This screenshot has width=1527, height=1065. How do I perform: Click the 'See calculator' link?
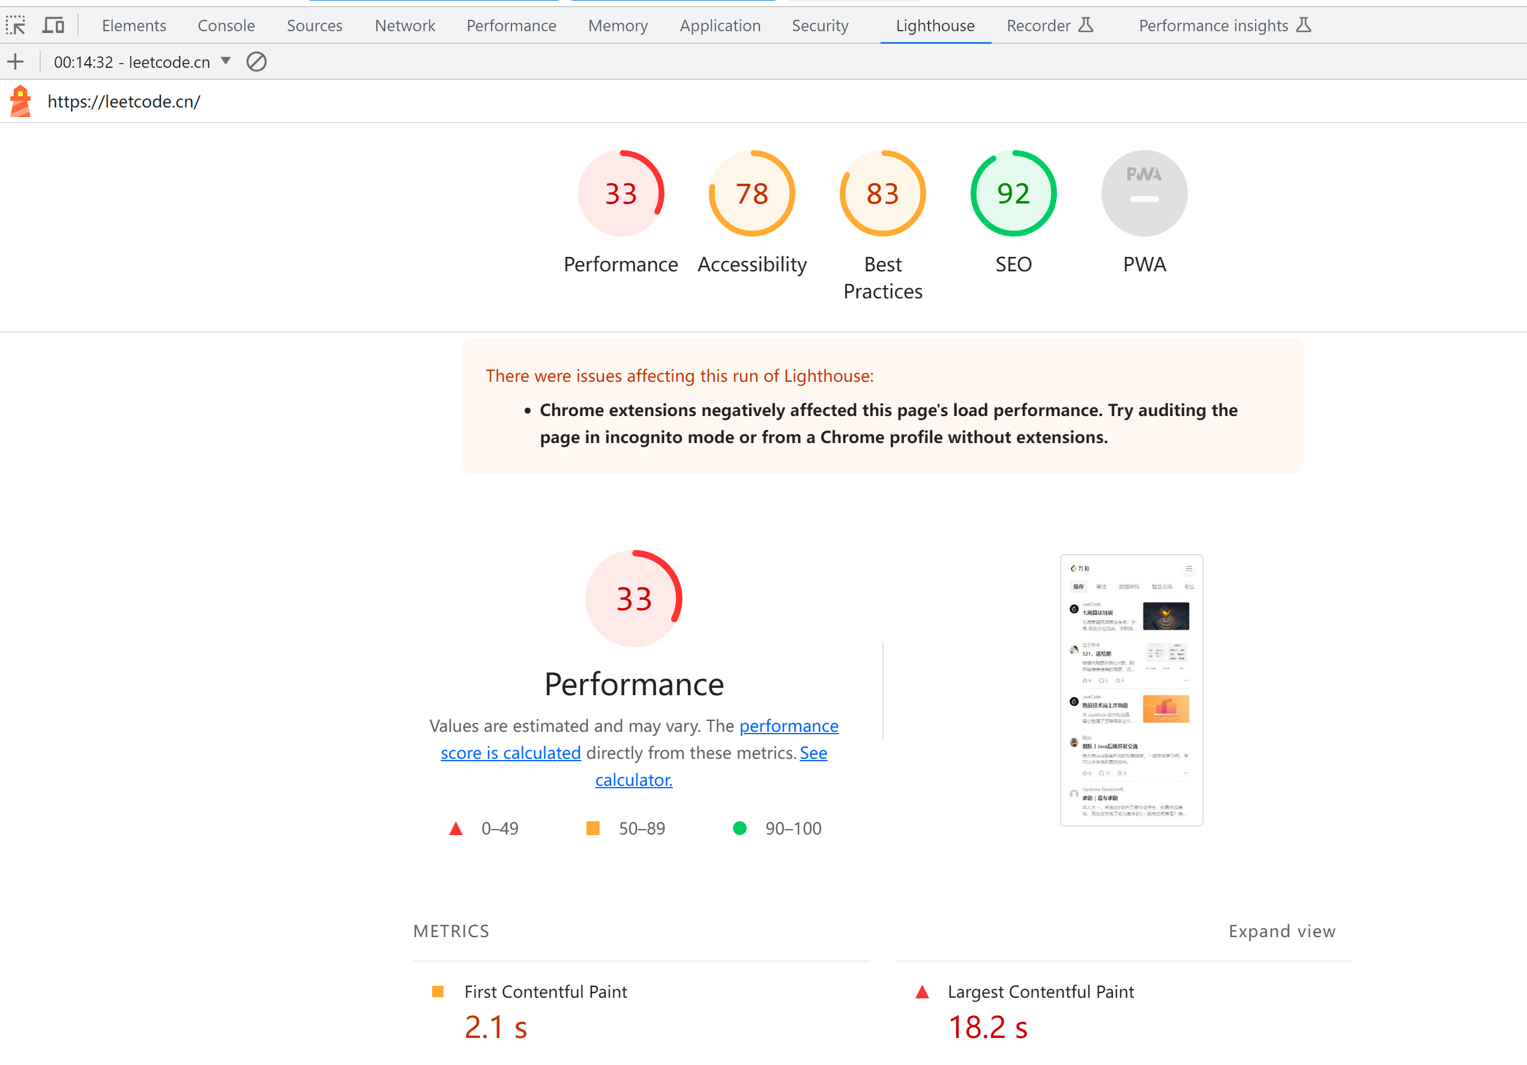633,780
